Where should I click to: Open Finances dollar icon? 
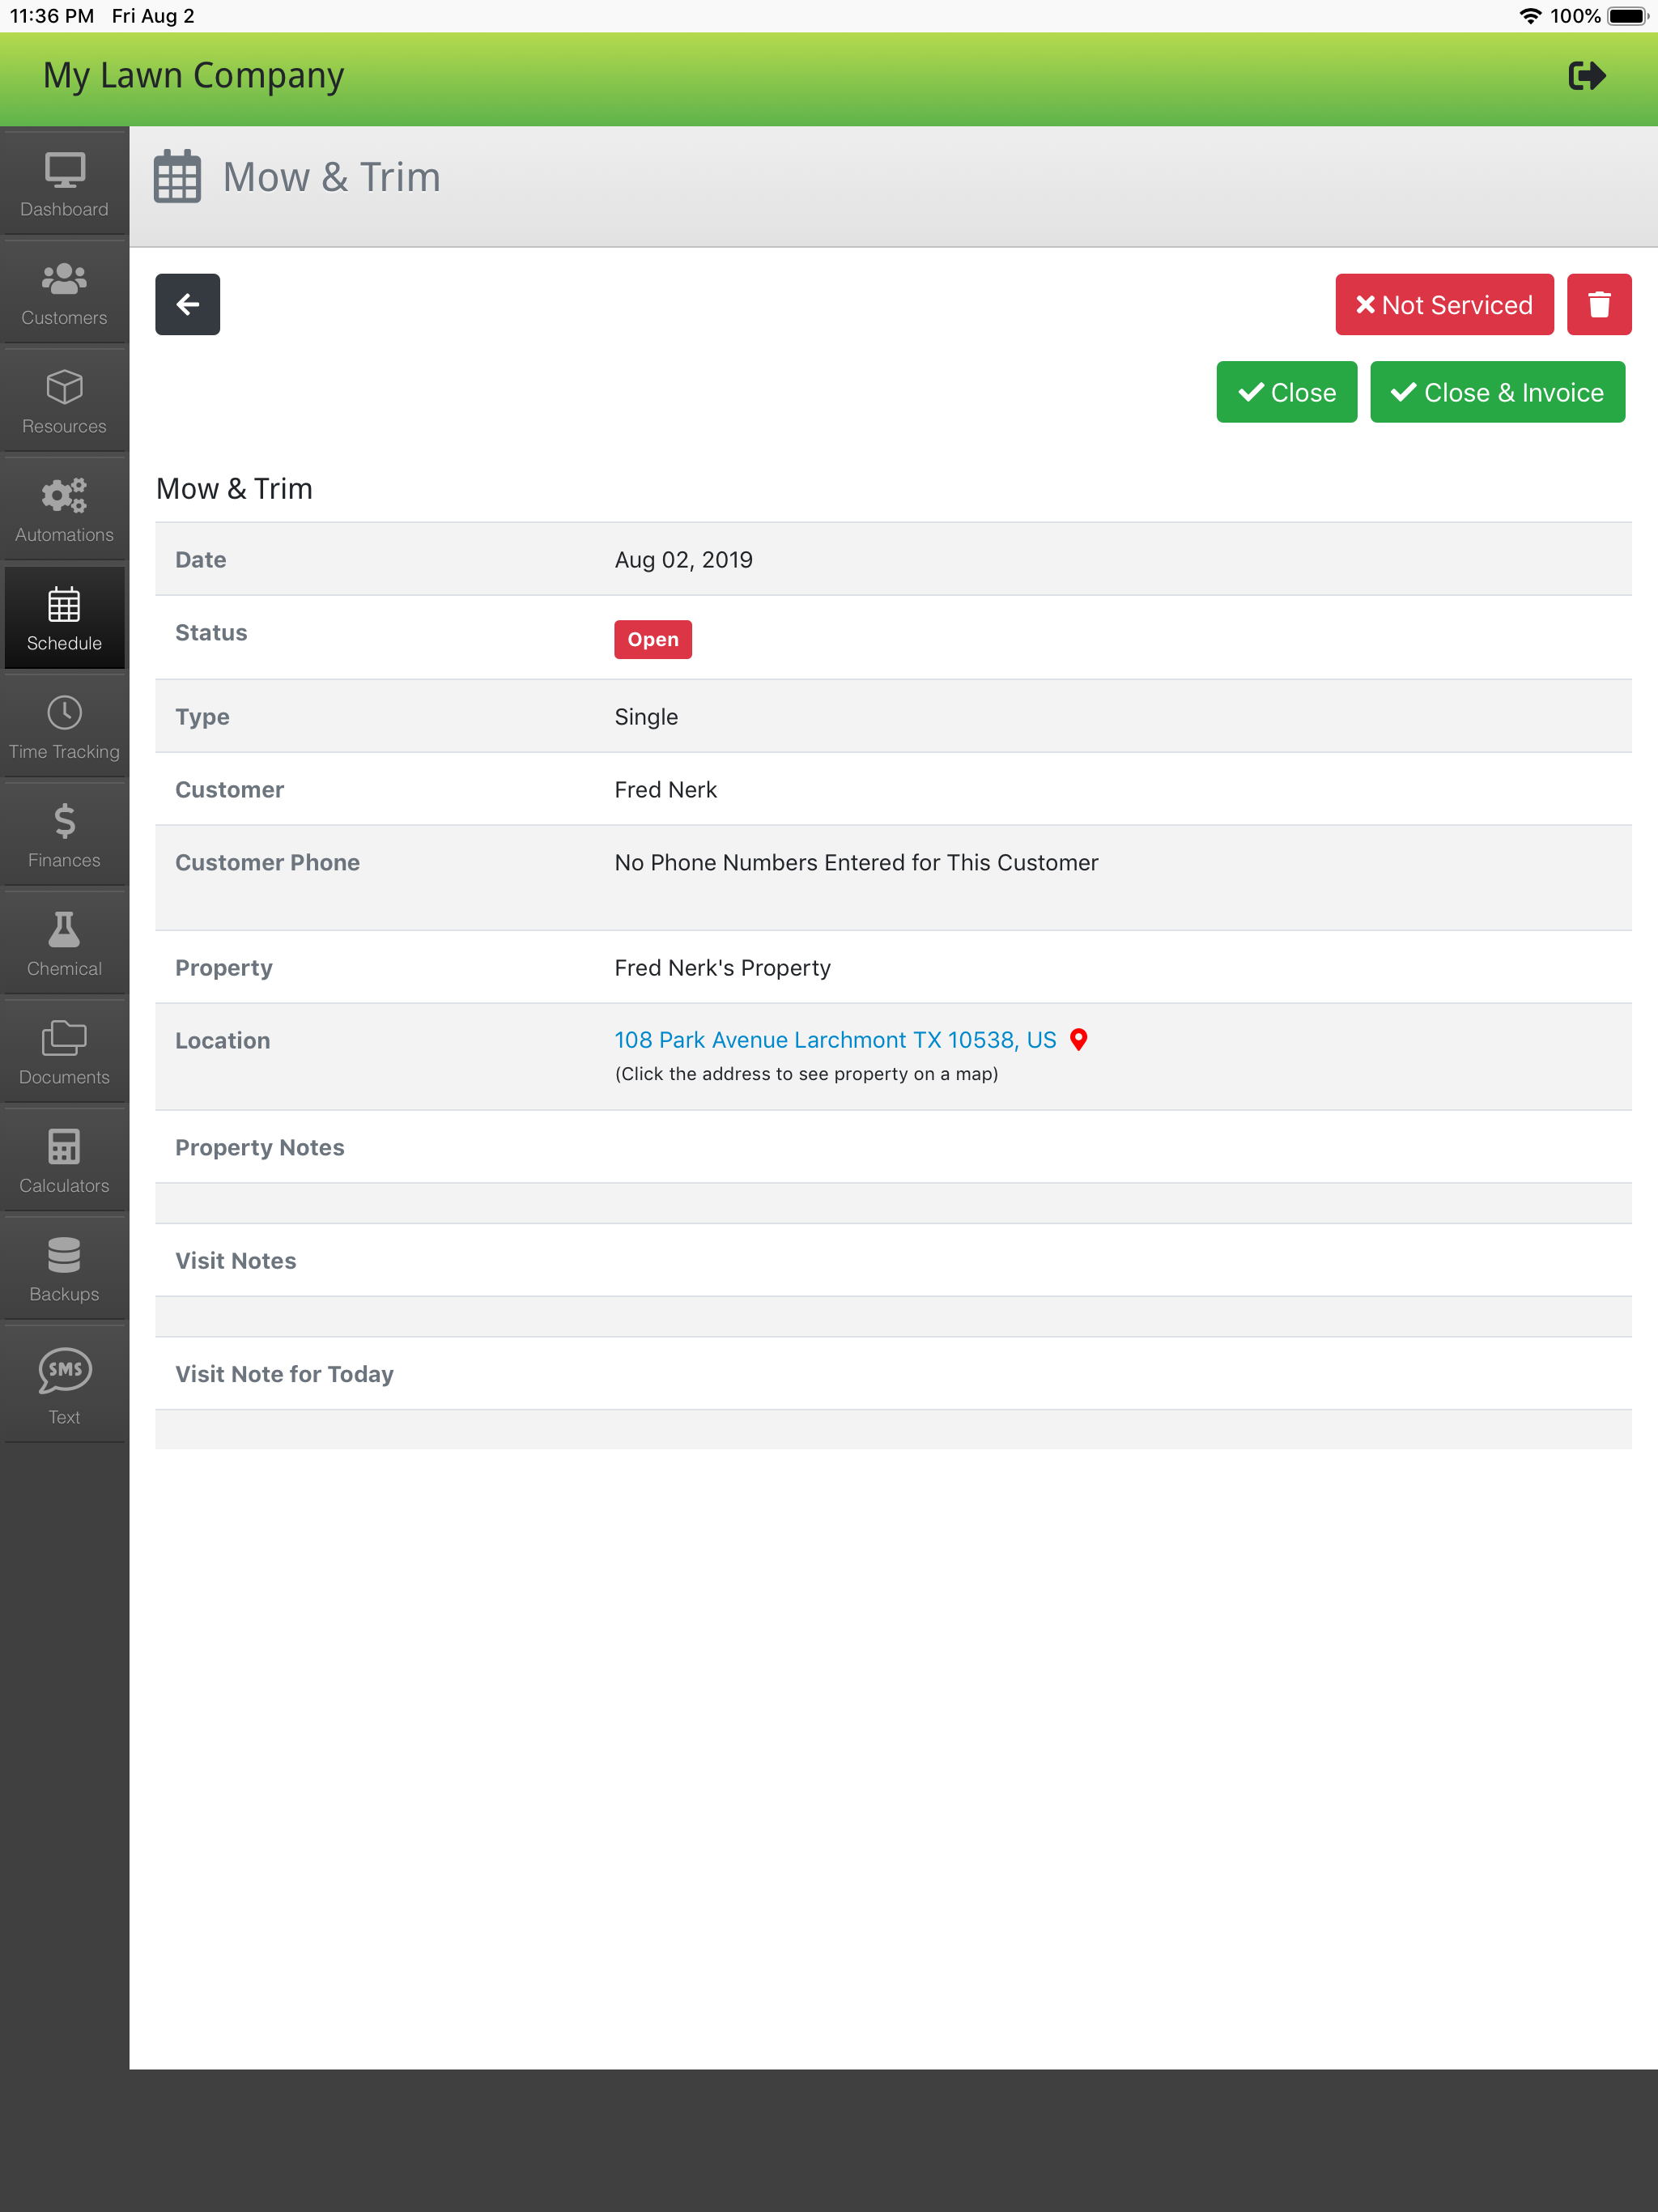click(x=64, y=835)
